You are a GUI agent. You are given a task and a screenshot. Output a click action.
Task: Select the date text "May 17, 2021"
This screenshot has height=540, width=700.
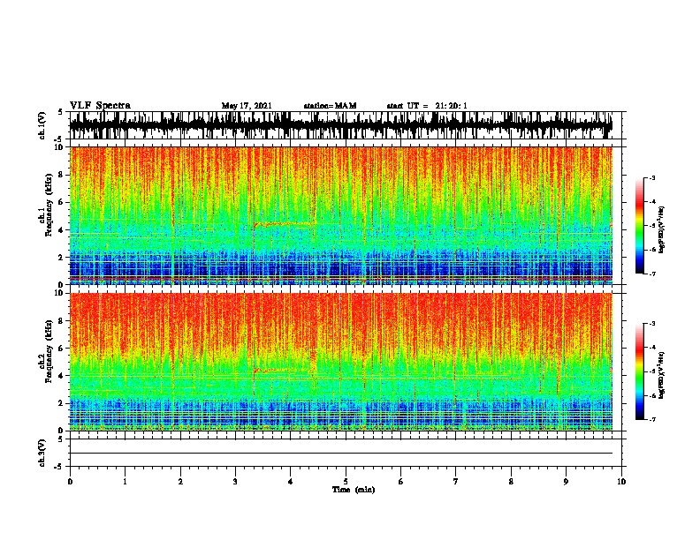coord(247,106)
